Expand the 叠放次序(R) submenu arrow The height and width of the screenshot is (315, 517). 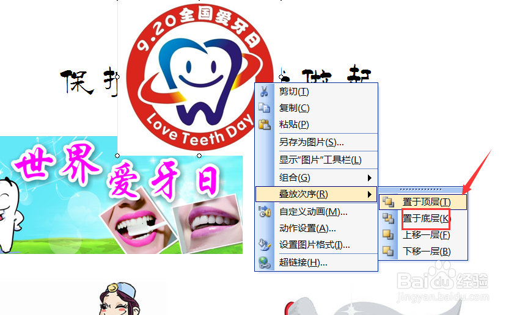point(370,194)
